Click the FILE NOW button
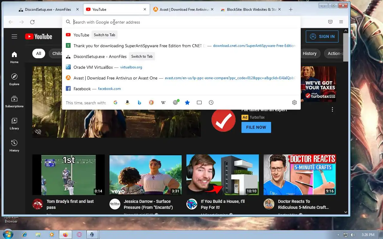 [256, 127]
